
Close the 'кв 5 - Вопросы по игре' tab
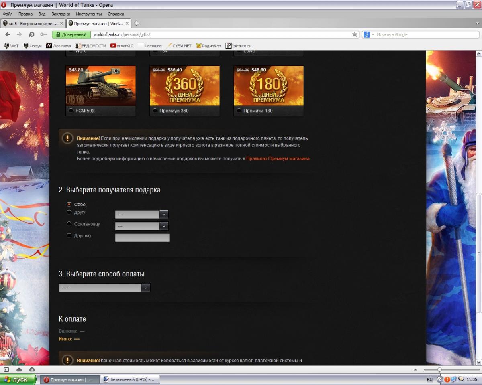pos(61,24)
